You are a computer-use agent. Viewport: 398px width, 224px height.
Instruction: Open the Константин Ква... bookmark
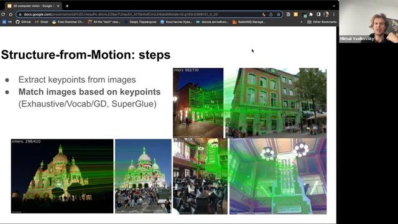coord(176,22)
